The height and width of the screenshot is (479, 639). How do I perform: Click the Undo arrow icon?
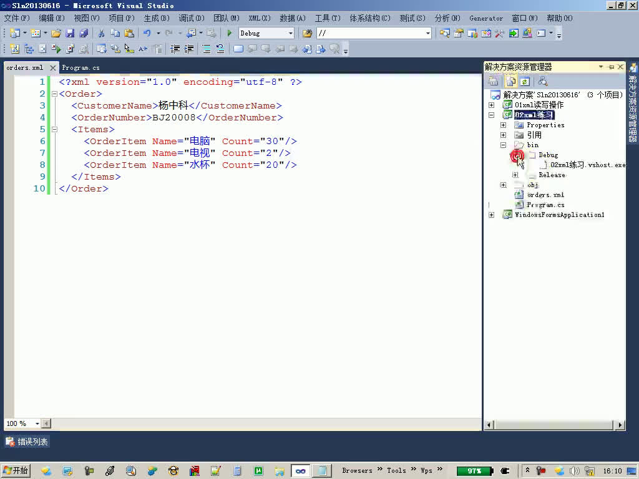[147, 33]
